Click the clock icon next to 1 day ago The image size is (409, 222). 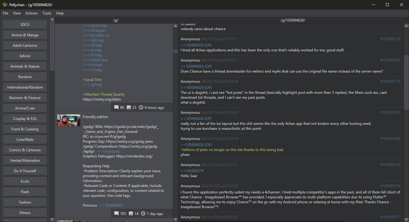[x=143, y=213]
